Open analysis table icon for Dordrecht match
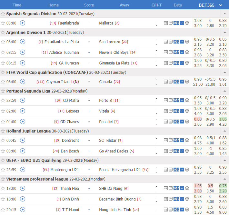The height and width of the screenshot is (215, 229). pyautogui.click(x=165, y=140)
